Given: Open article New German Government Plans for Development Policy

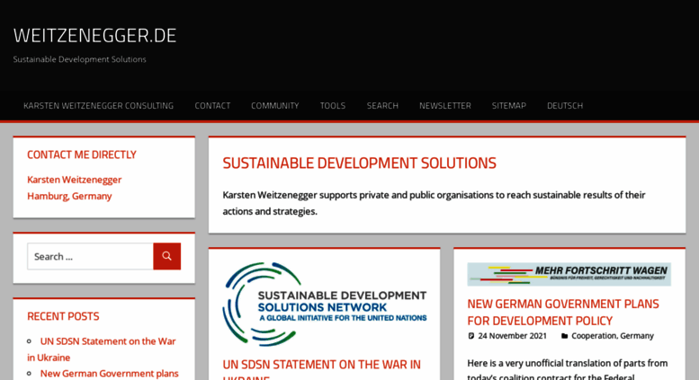Looking at the screenshot, I should pyautogui.click(x=563, y=313).
